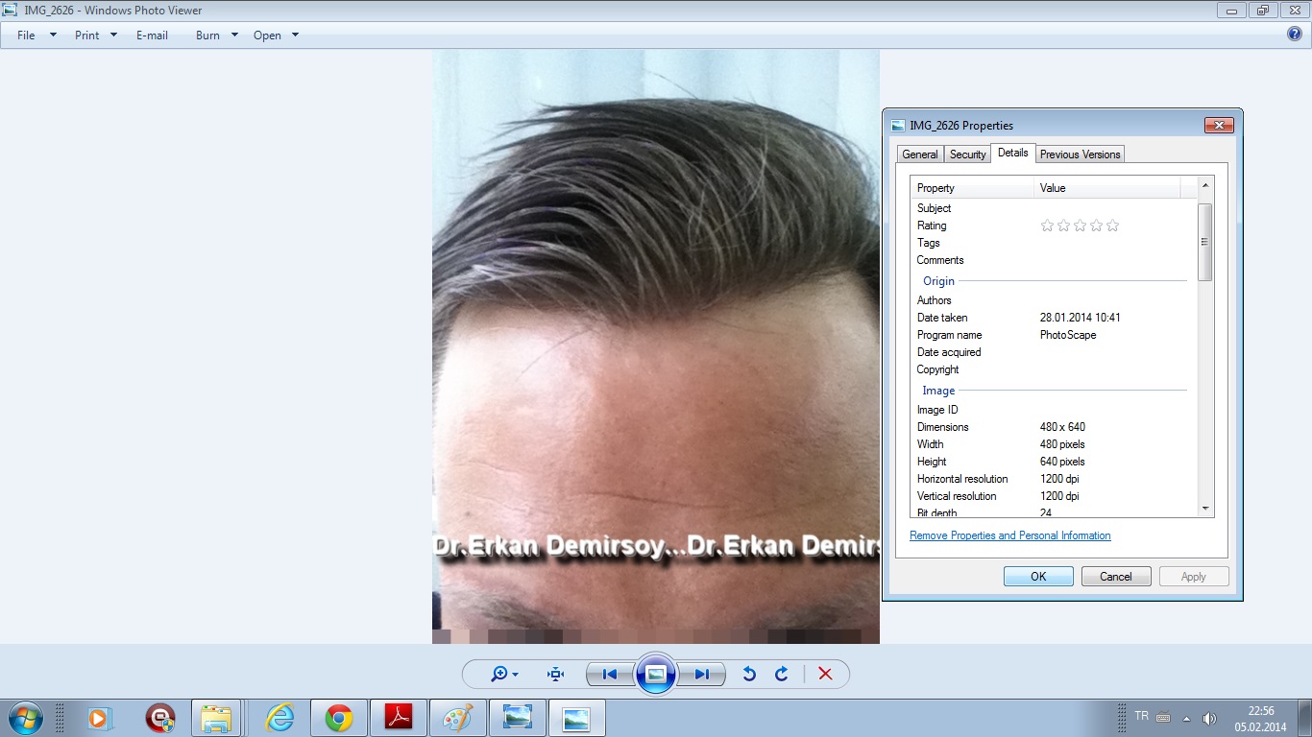Click the zoom magnifier icon
The image size is (1312, 737).
pyautogui.click(x=500, y=675)
